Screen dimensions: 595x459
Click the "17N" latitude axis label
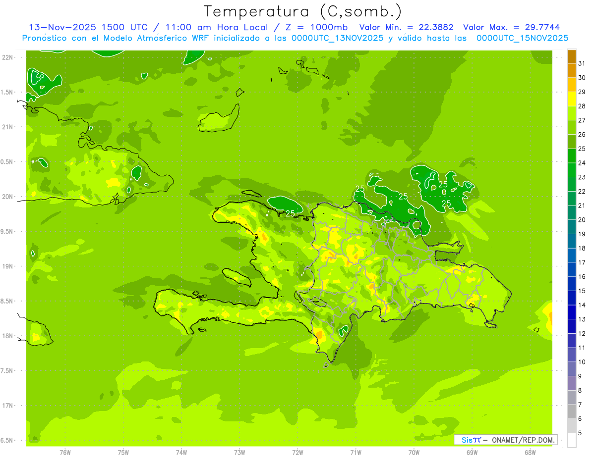point(8,406)
